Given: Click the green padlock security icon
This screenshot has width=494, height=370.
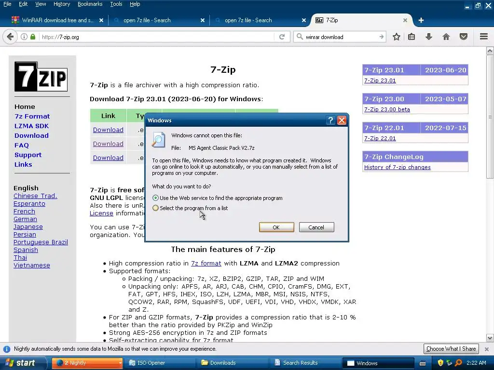Looking at the screenshot, I should pos(33,37).
